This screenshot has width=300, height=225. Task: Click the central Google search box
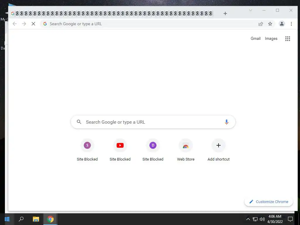coord(153,122)
